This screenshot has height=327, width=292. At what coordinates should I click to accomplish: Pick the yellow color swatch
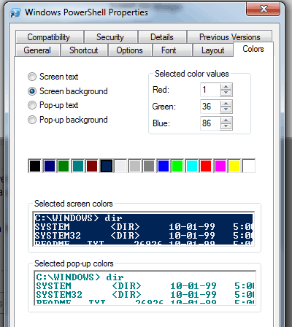point(234,166)
